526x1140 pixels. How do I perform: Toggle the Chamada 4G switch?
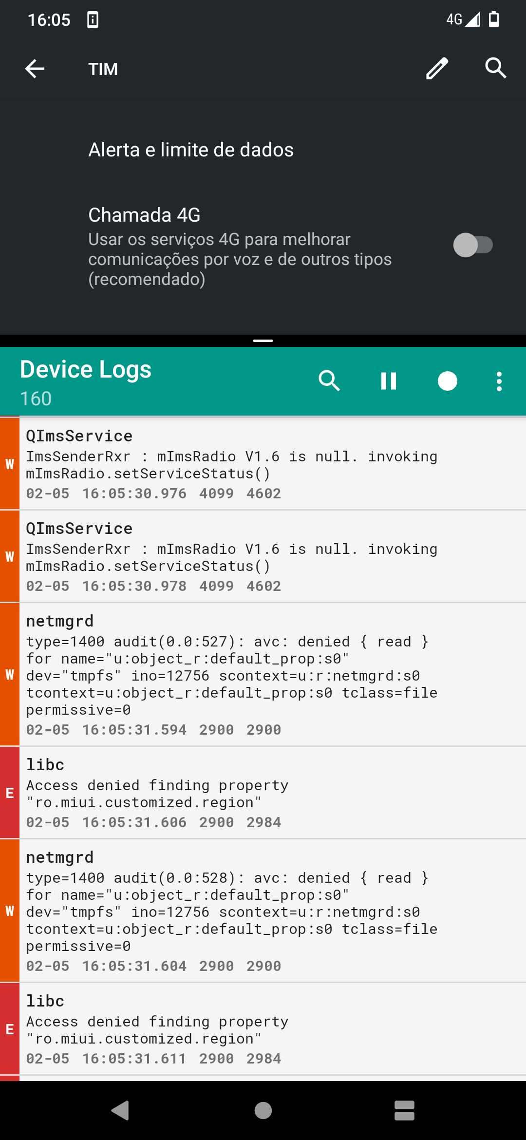(473, 245)
